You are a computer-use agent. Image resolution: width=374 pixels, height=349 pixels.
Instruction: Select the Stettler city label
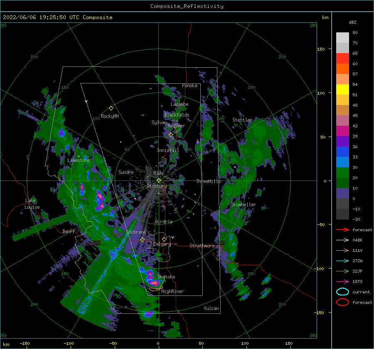(x=242, y=120)
